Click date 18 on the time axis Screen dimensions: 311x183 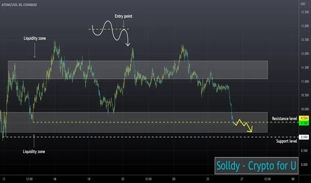89,179
